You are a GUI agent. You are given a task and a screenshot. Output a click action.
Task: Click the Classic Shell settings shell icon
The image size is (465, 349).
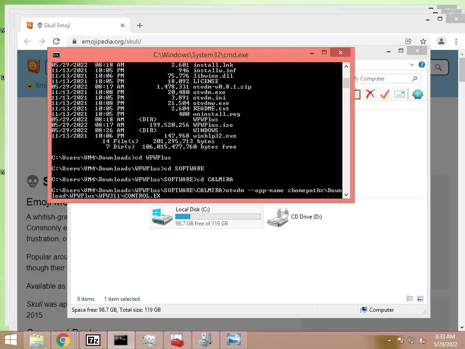pyautogui.click(x=418, y=94)
